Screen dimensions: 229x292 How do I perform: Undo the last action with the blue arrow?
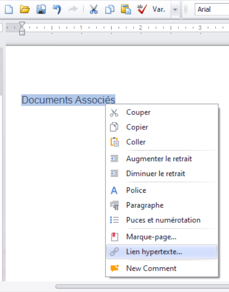tap(57, 9)
